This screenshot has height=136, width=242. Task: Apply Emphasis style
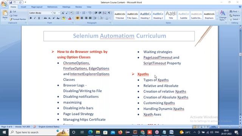point(209,15)
